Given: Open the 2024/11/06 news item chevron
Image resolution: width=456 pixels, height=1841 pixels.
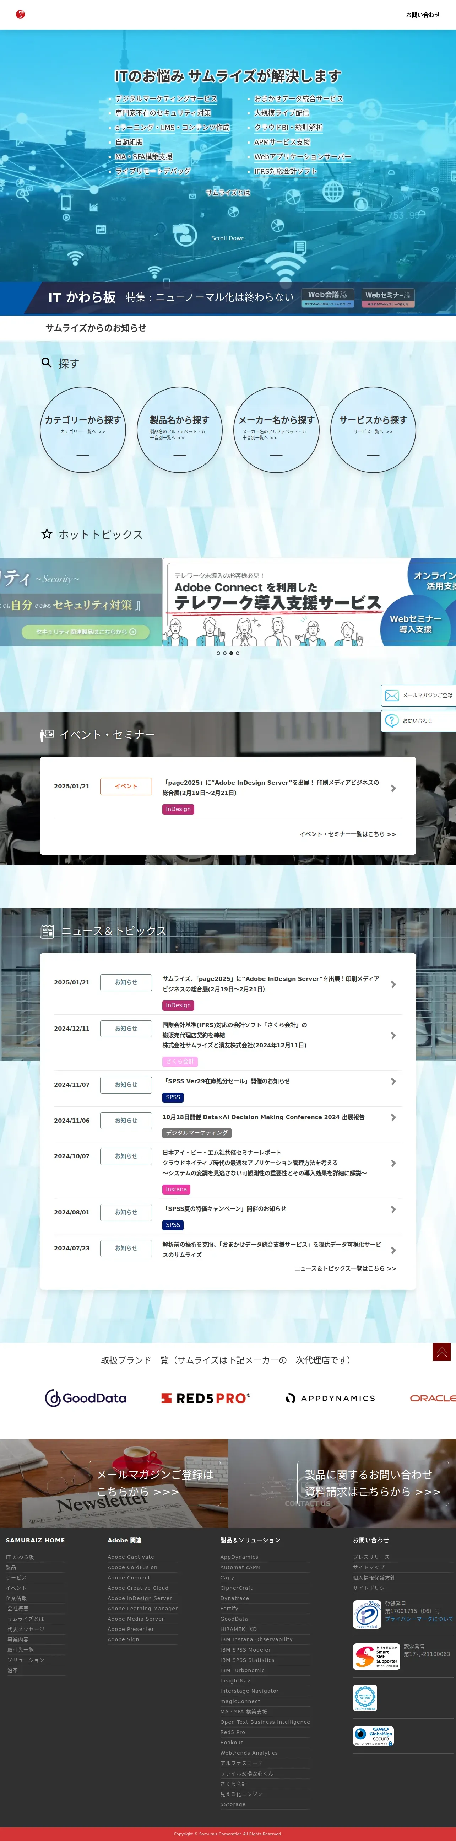Looking at the screenshot, I should [x=393, y=1117].
